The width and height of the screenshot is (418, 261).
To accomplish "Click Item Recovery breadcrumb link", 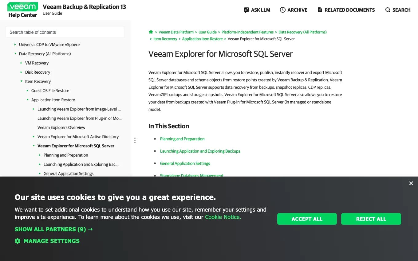I will (165, 39).
